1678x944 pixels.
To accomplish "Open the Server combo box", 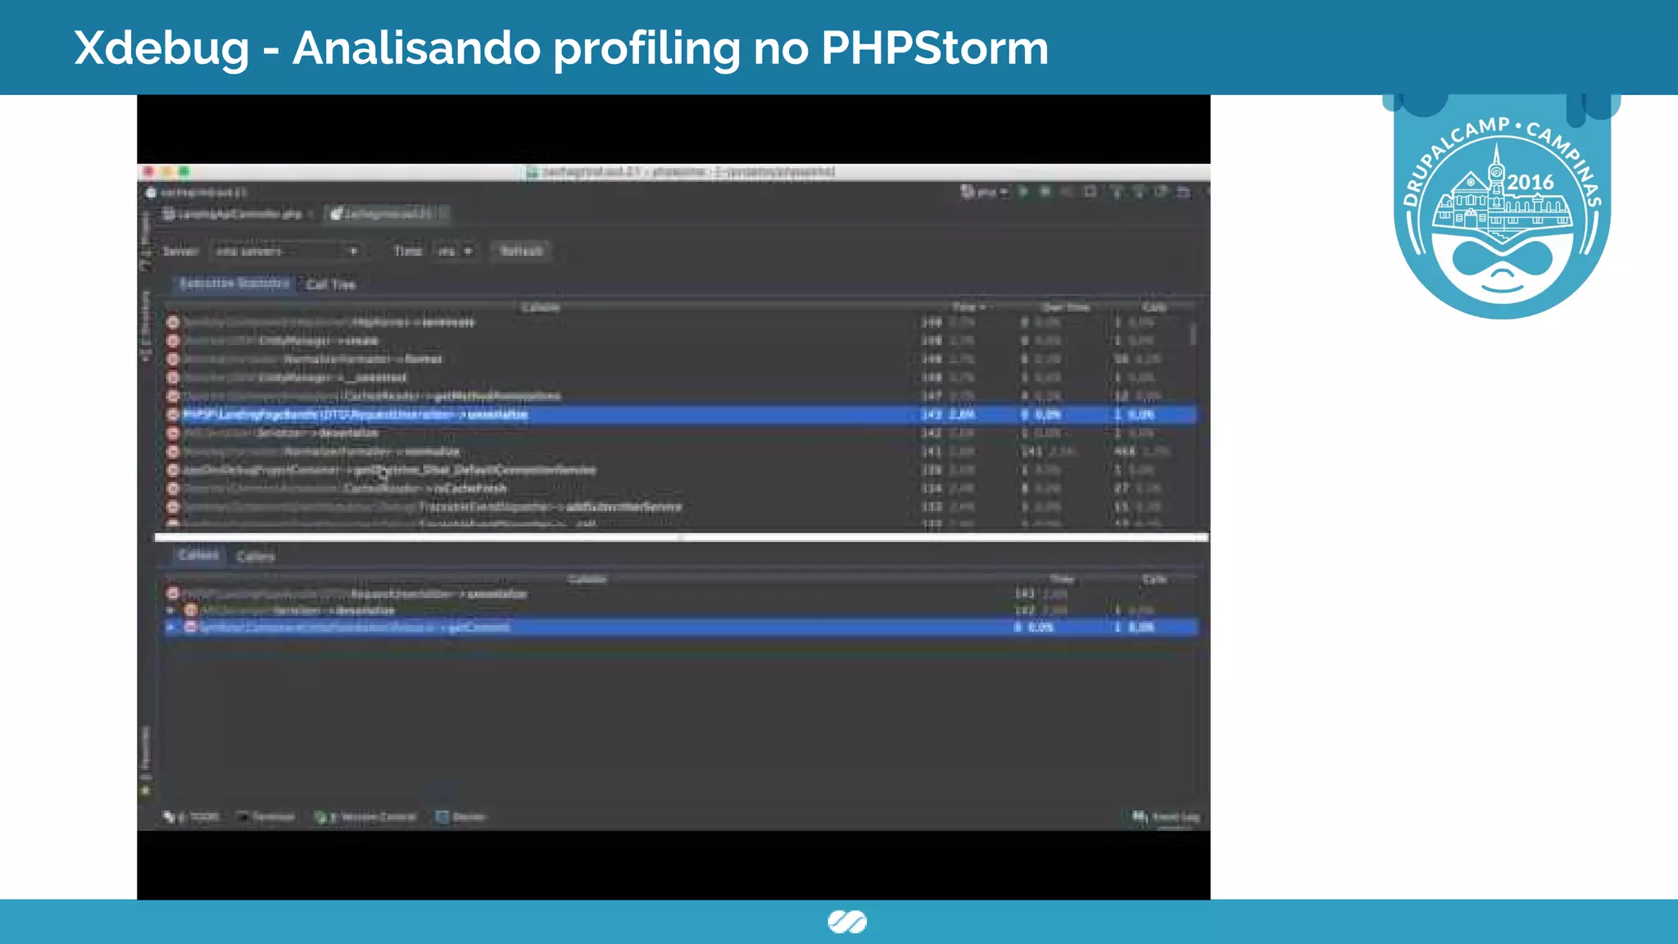I will 285,251.
